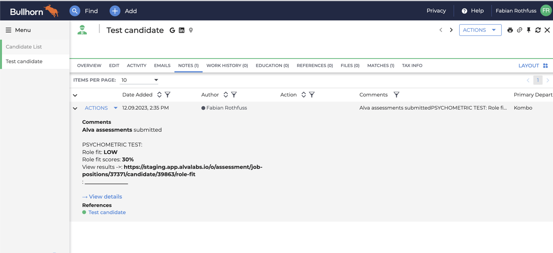Go to next candidate record arrow
The image size is (553, 253).
[451, 30]
